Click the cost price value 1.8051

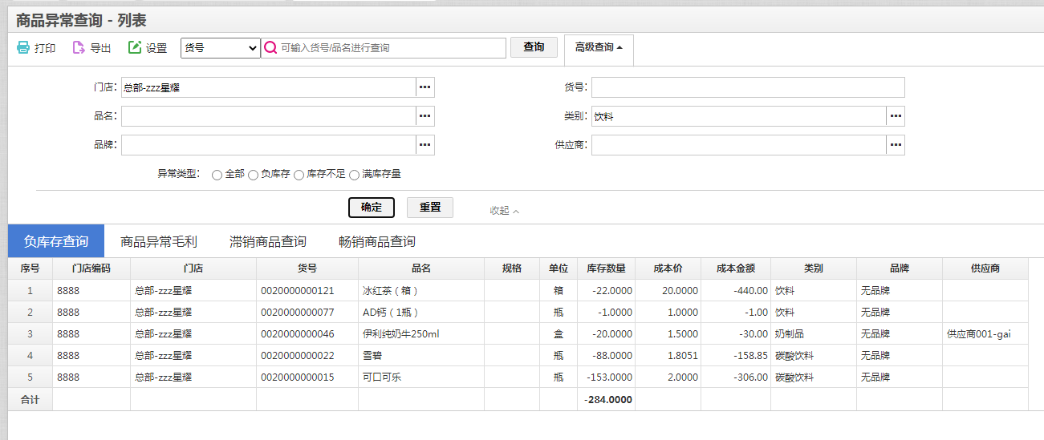(682, 355)
